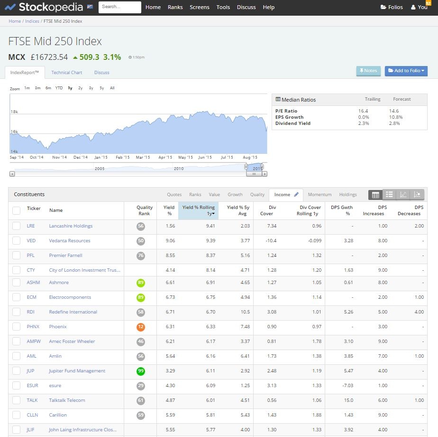This screenshot has width=438, height=437.
Task: Sort by Yield % column header
Action: pos(169,210)
